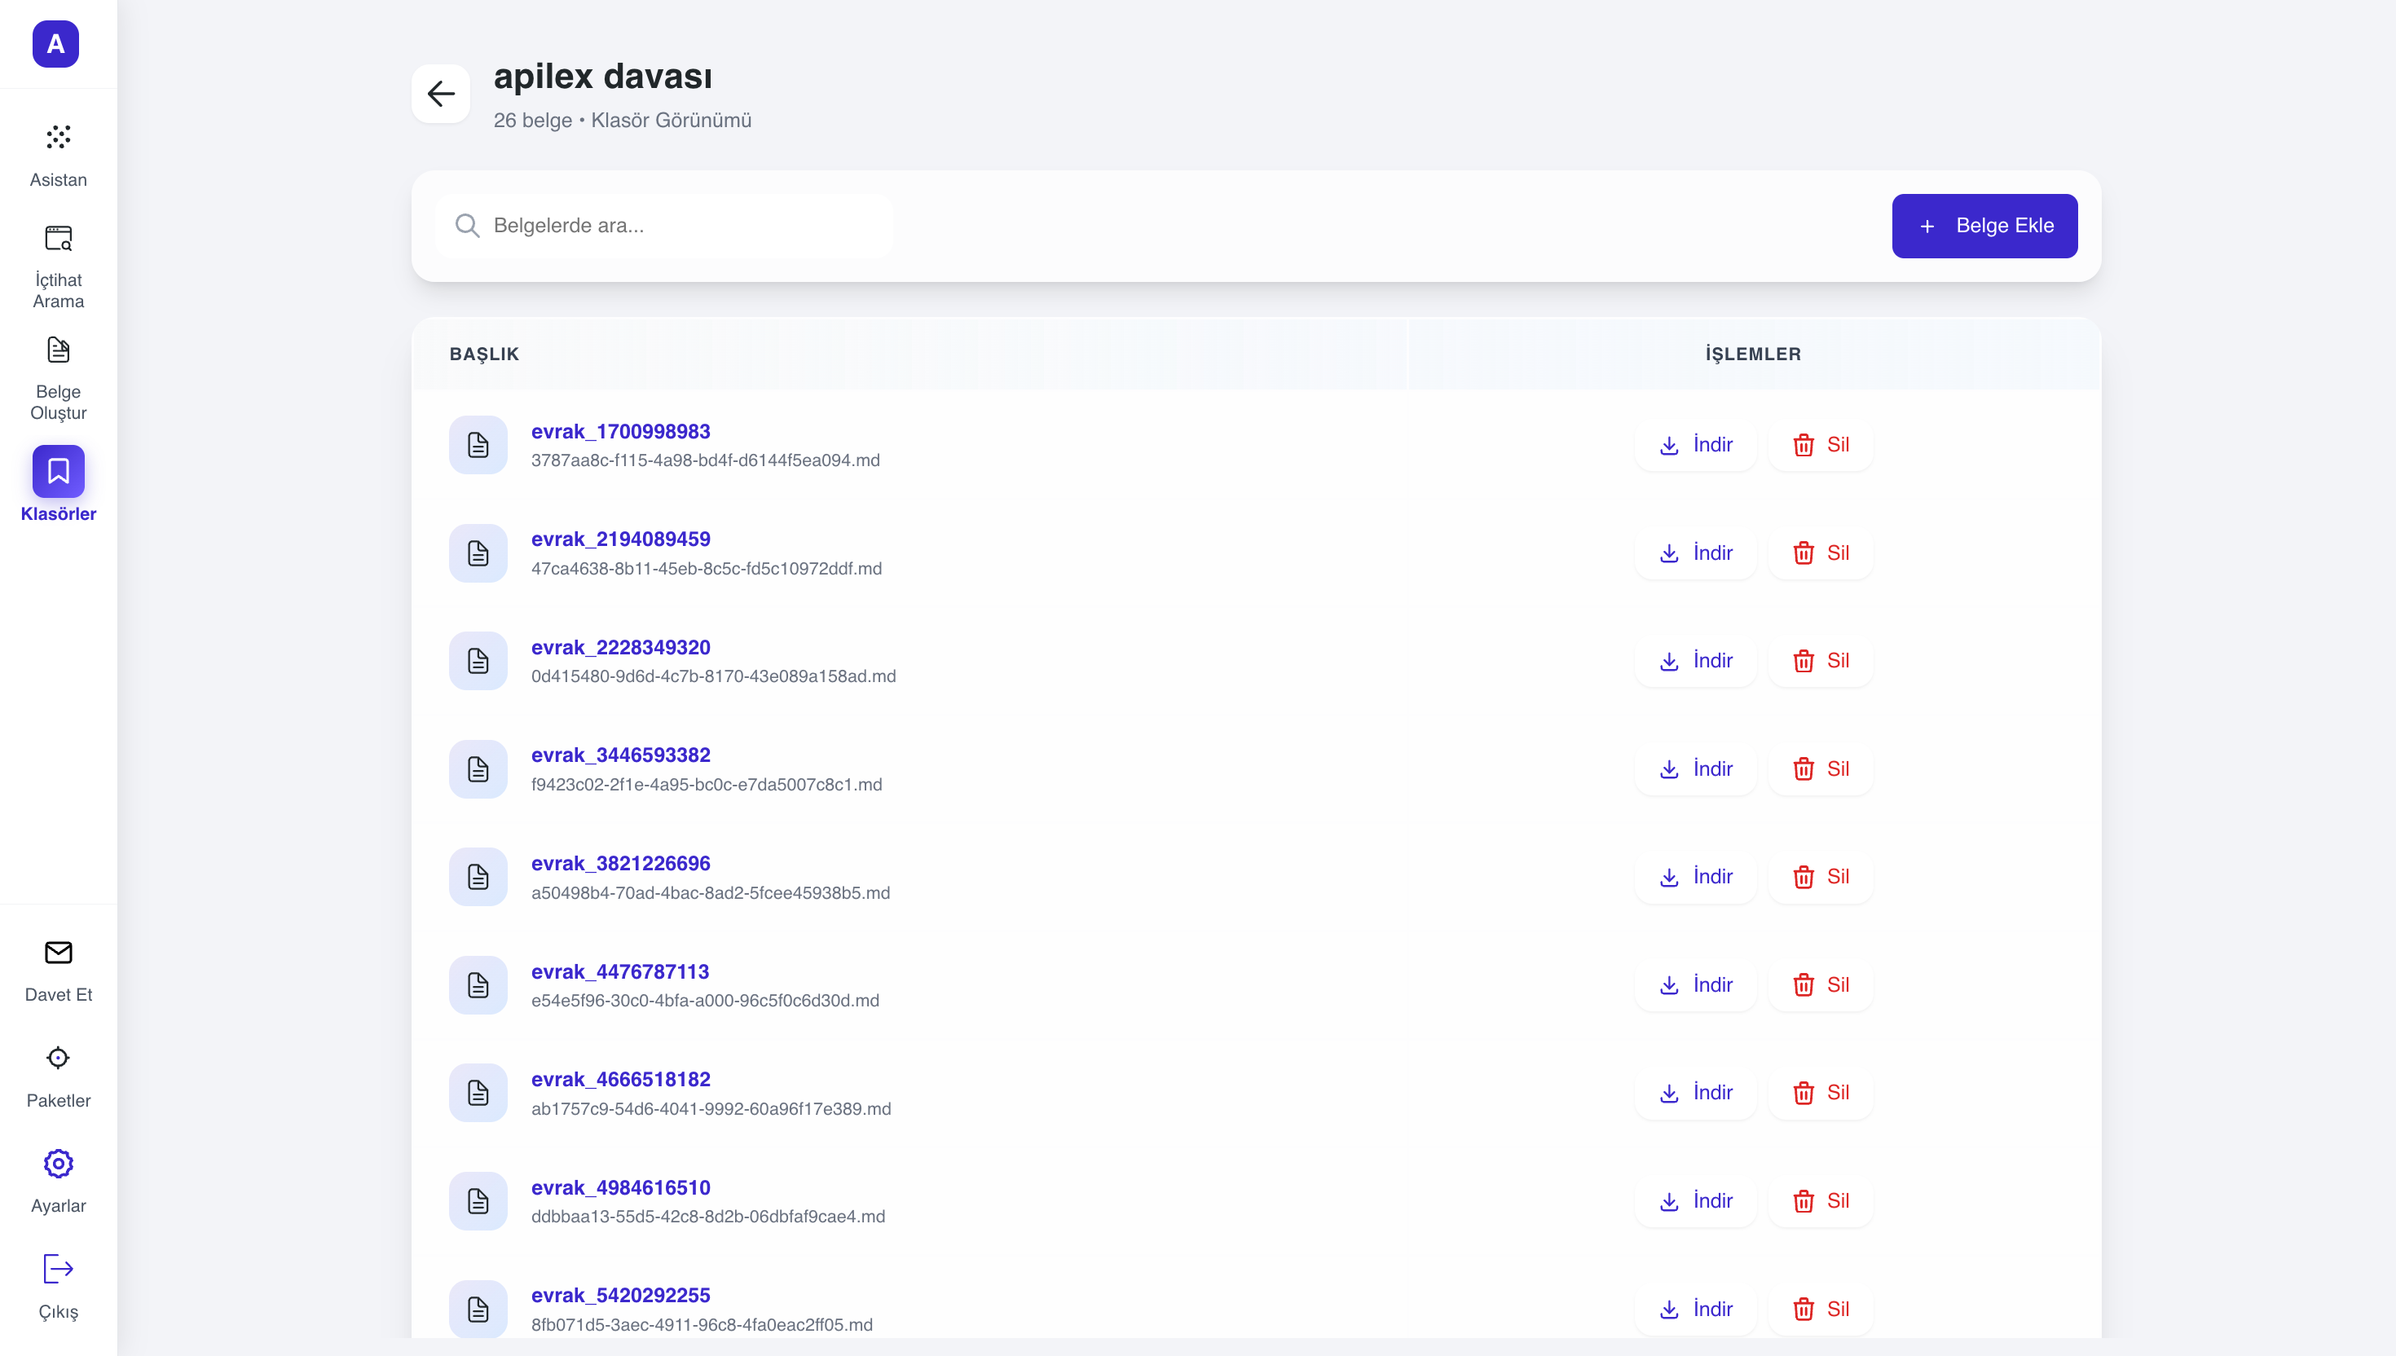Open the evrak_2228349320 document link

(620, 647)
